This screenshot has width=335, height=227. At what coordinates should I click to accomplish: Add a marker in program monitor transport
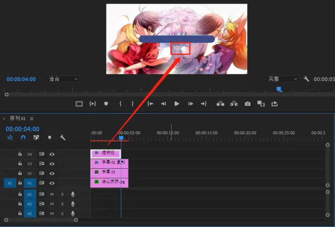[106, 104]
